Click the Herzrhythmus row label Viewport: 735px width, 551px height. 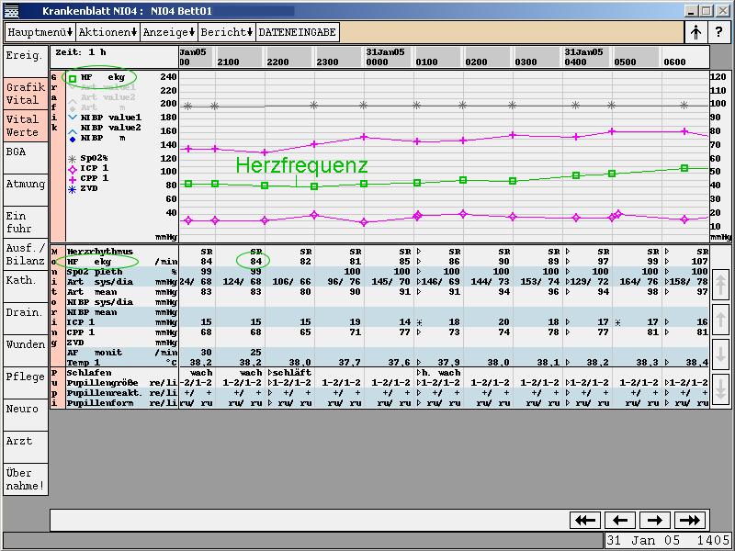coord(100,252)
